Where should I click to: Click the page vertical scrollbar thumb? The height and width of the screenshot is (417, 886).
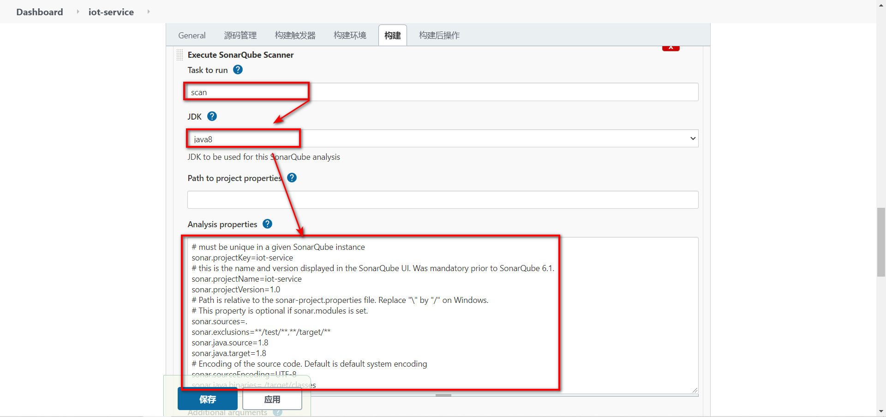click(881, 242)
